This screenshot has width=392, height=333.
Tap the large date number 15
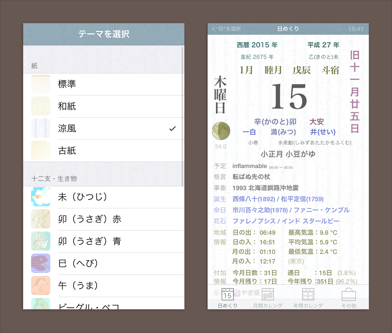click(289, 96)
